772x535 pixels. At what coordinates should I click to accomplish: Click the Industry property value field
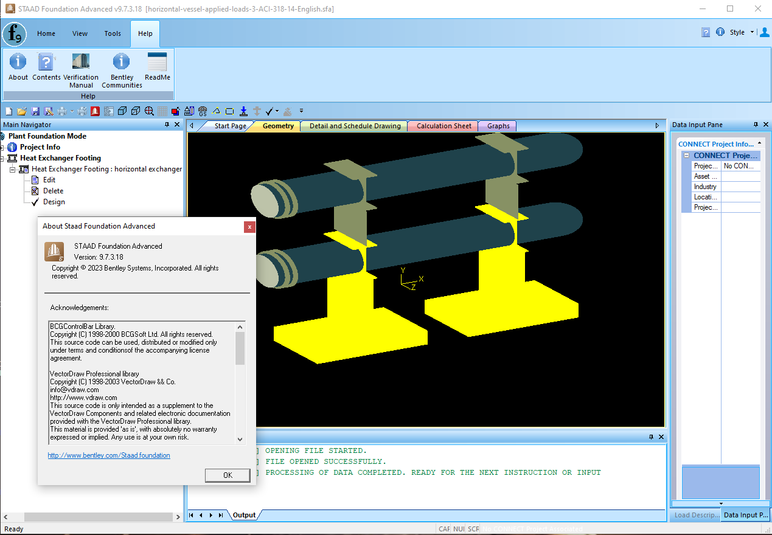pos(741,187)
